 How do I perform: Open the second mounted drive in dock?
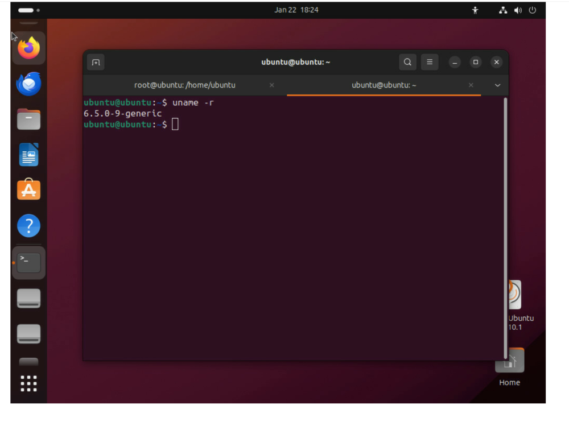pos(28,334)
